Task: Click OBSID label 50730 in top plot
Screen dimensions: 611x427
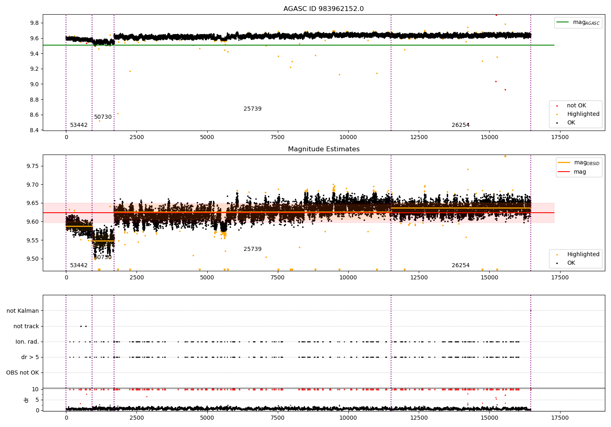Action: pos(103,117)
